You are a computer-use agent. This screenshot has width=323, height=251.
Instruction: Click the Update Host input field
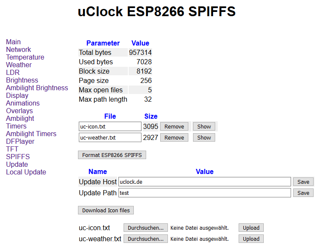click(x=205, y=182)
